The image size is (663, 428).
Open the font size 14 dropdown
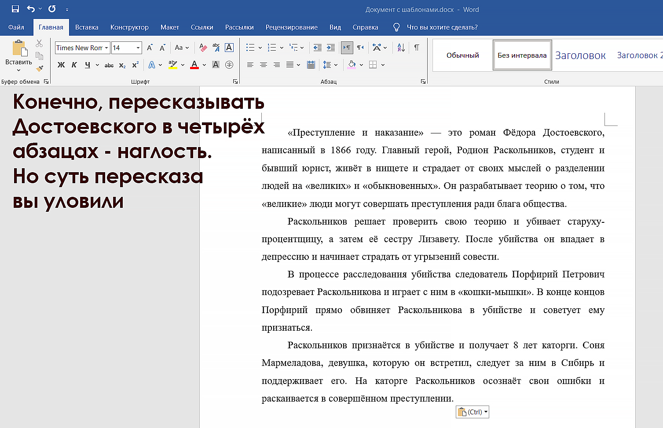(x=138, y=48)
